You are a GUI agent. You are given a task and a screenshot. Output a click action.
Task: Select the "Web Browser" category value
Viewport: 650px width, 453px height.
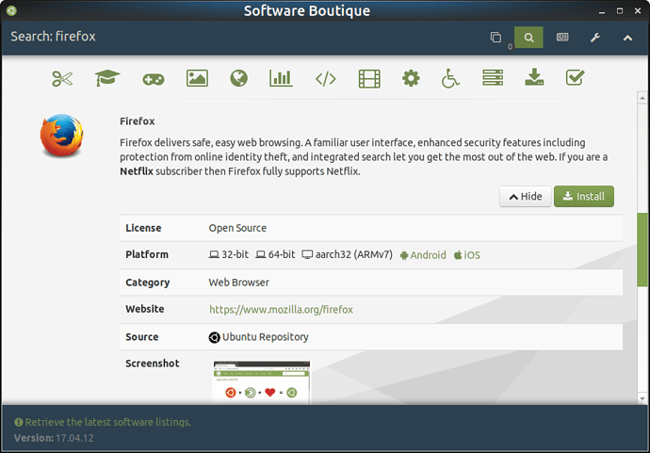point(238,283)
